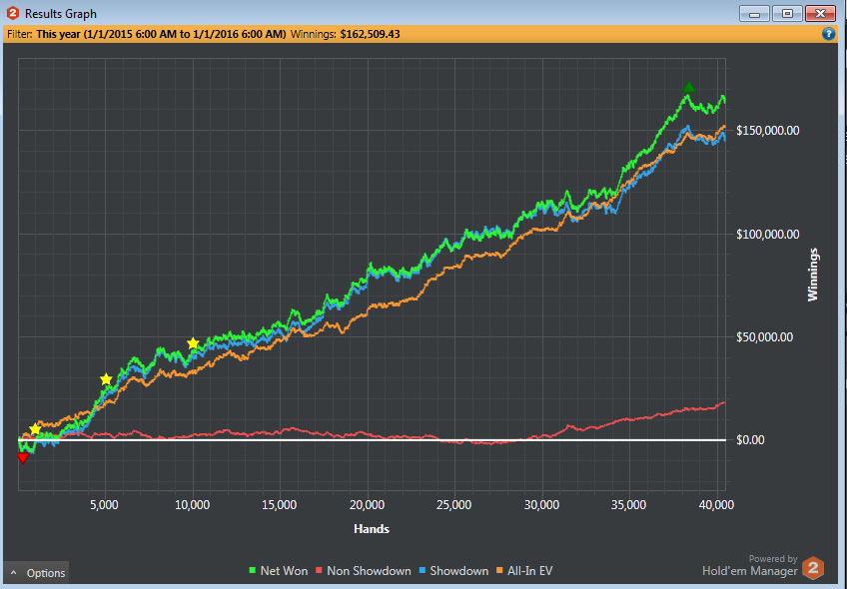Click the red down-triangle low point marker

(23, 458)
